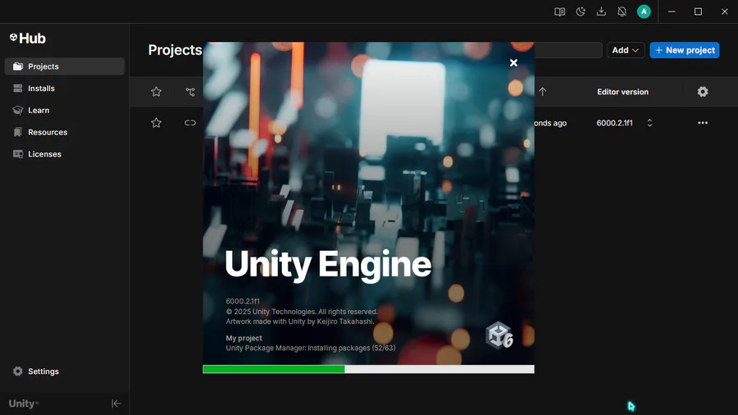Screen dimensions: 738x415
Task: Close the Unity Hub window
Action: coord(724,11)
